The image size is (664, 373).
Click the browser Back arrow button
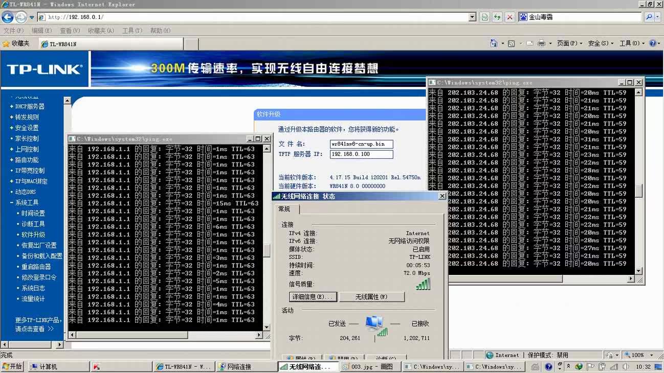pos(8,17)
